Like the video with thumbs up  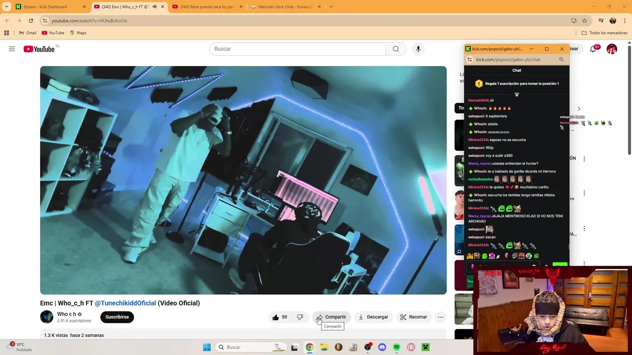pos(279,317)
